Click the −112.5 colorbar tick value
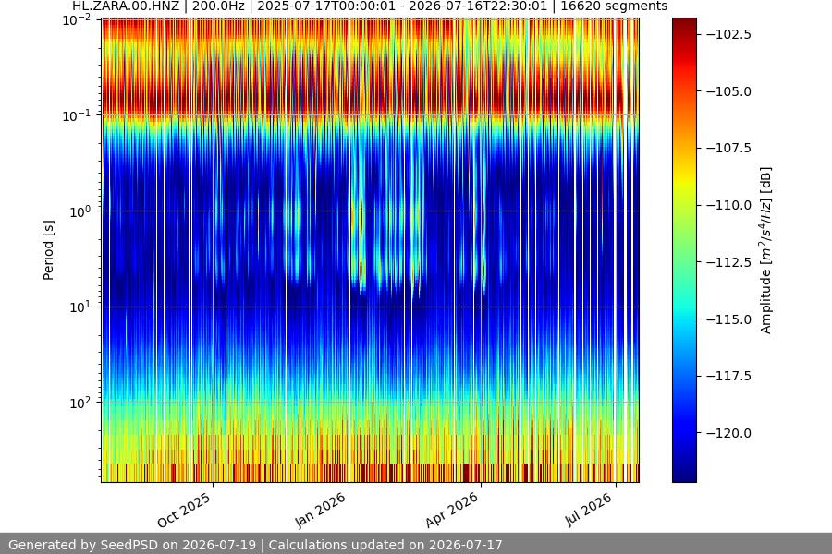Viewport: 832px width, 554px height. 728,262
